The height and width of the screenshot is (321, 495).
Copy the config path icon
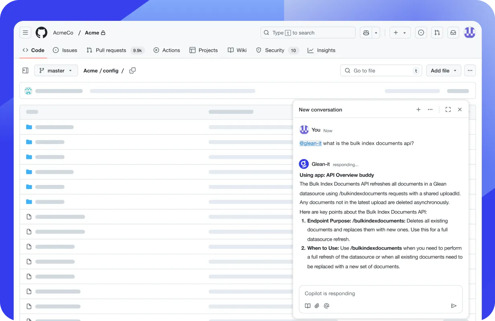click(x=132, y=71)
